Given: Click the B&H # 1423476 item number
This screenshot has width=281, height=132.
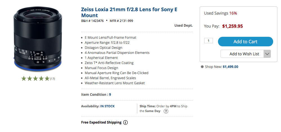Looking at the screenshot, I should coord(92,21).
